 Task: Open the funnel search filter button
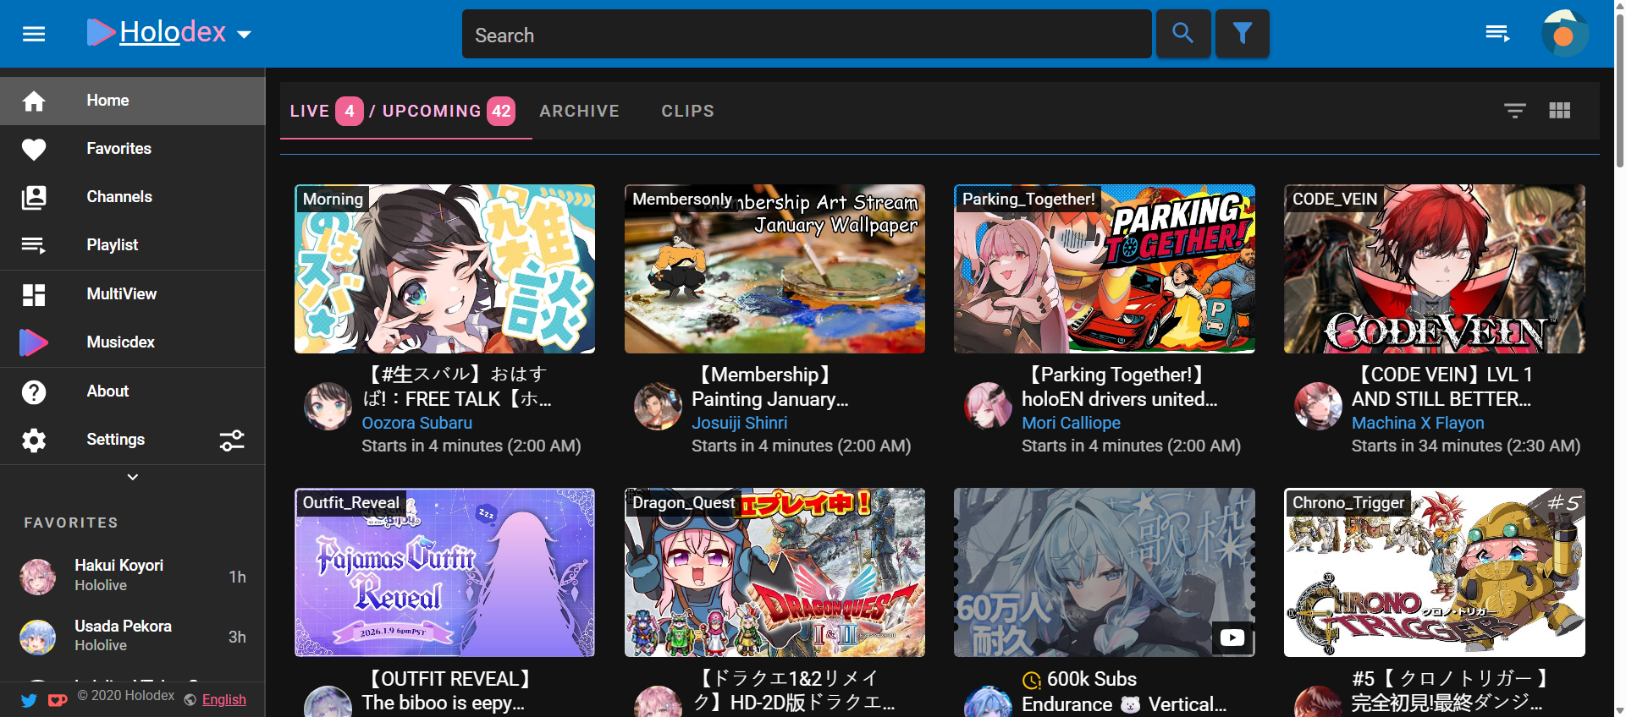(x=1242, y=34)
